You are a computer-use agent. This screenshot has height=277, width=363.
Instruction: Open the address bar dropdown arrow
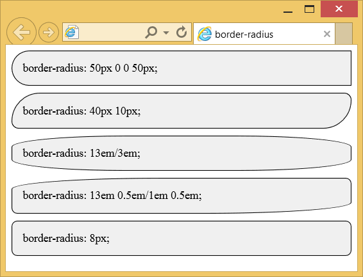166,33
